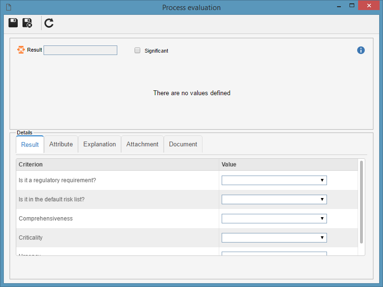
Task: Tick the Significant checkbox
Action: tap(137, 50)
